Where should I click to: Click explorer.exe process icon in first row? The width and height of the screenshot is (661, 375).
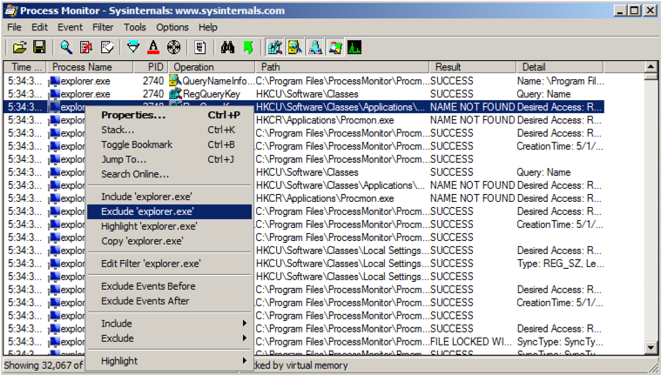(54, 81)
